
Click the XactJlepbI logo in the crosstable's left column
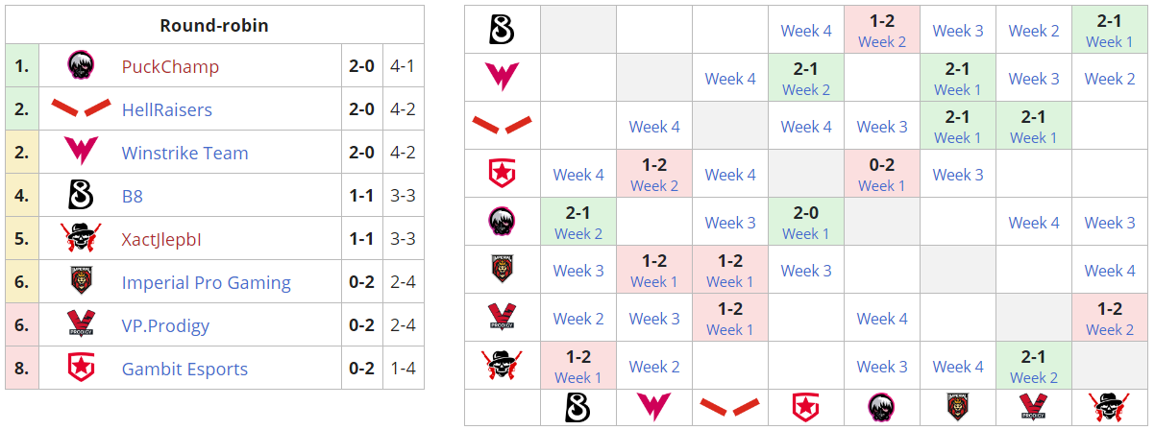[x=503, y=366]
